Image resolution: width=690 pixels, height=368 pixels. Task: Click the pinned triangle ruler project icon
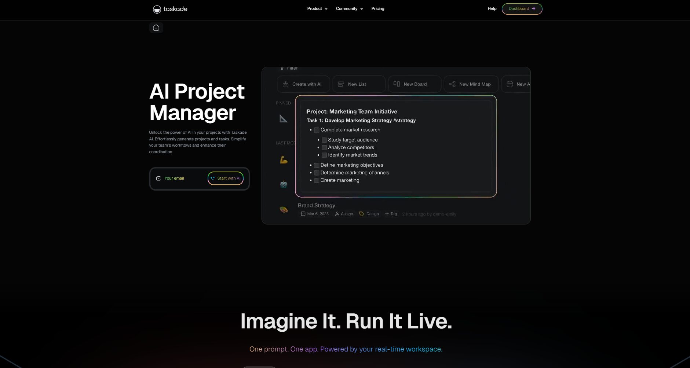tap(284, 119)
